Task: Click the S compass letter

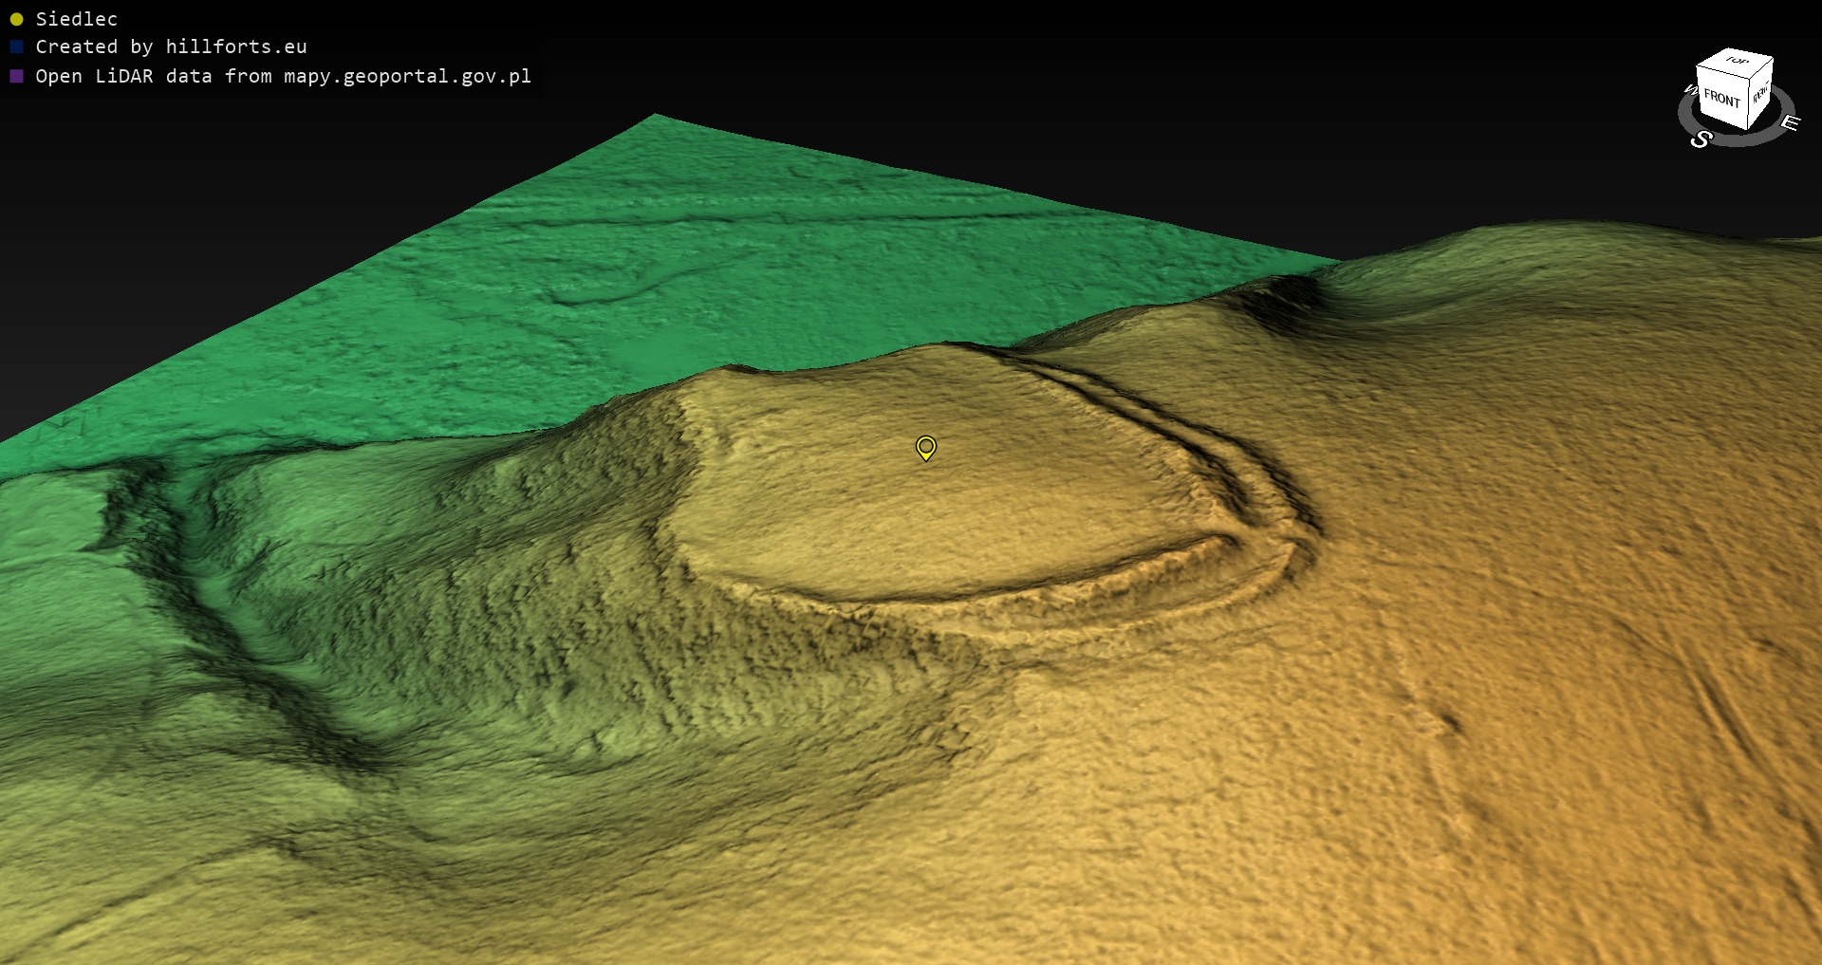Action: click(1701, 139)
